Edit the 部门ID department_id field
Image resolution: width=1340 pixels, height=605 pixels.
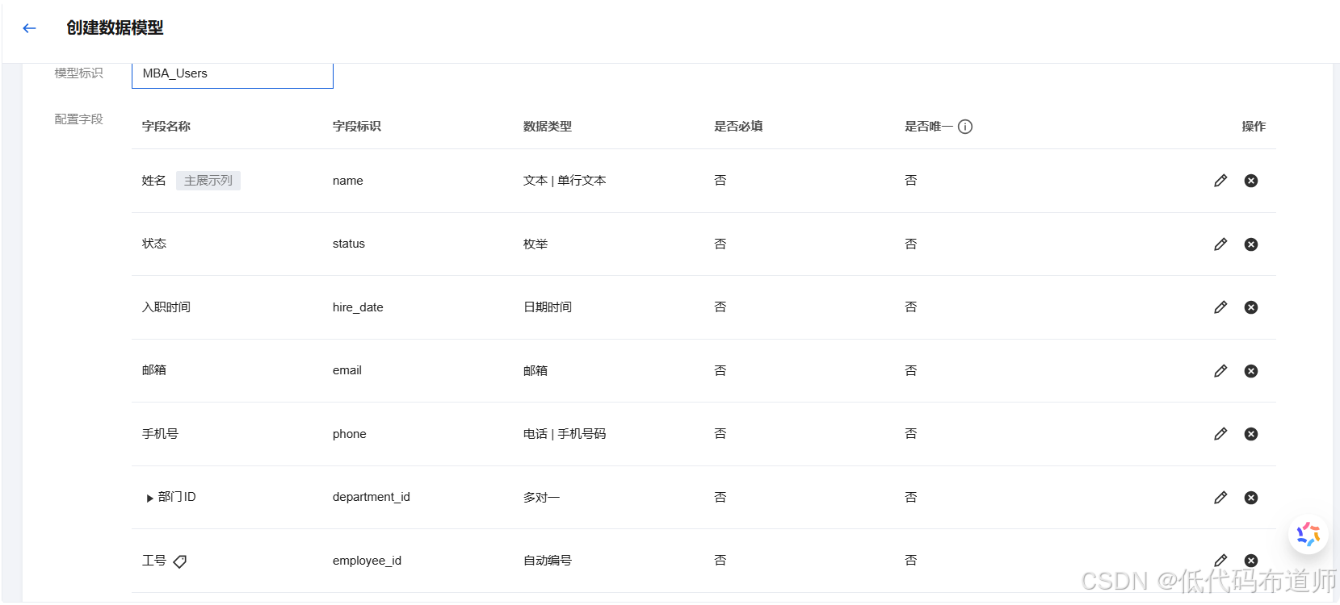(x=1220, y=498)
